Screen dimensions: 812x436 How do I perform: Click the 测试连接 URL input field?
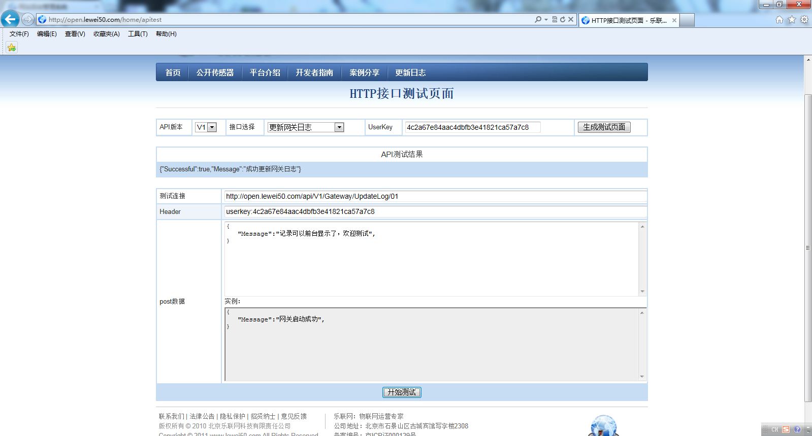point(434,196)
